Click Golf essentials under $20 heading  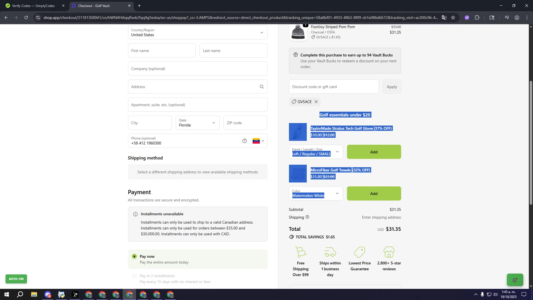click(x=345, y=115)
